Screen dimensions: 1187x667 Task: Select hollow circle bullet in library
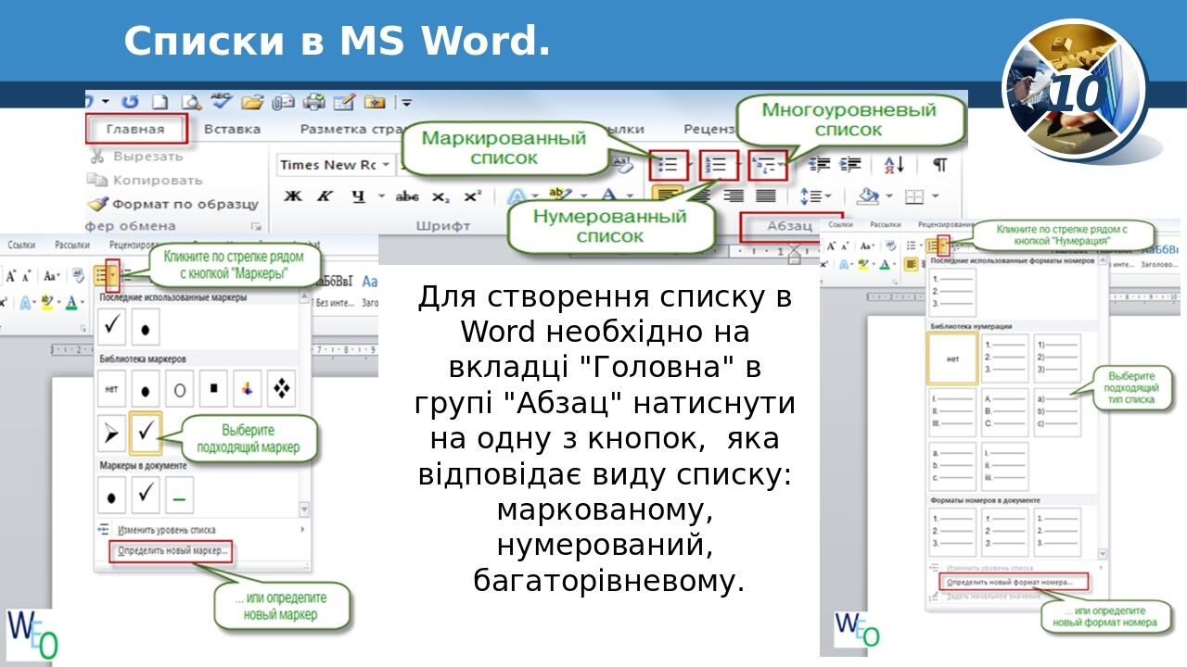[180, 389]
